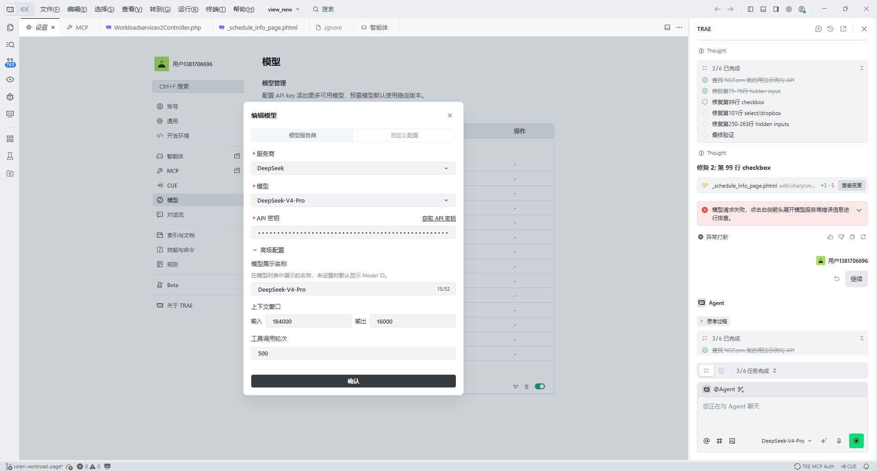Image resolution: width=877 pixels, height=471 pixels.
Task: Insert # context reference in chat input
Action: click(719, 441)
